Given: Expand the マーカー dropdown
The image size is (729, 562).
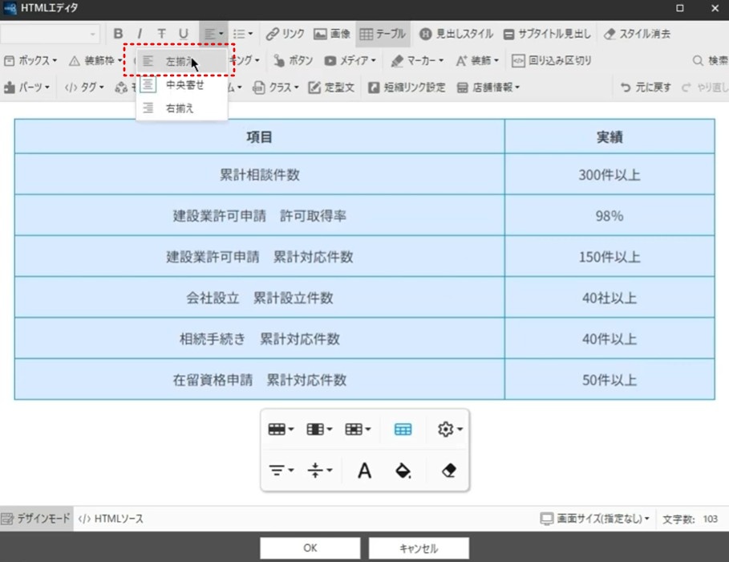Looking at the screenshot, I should (x=417, y=60).
